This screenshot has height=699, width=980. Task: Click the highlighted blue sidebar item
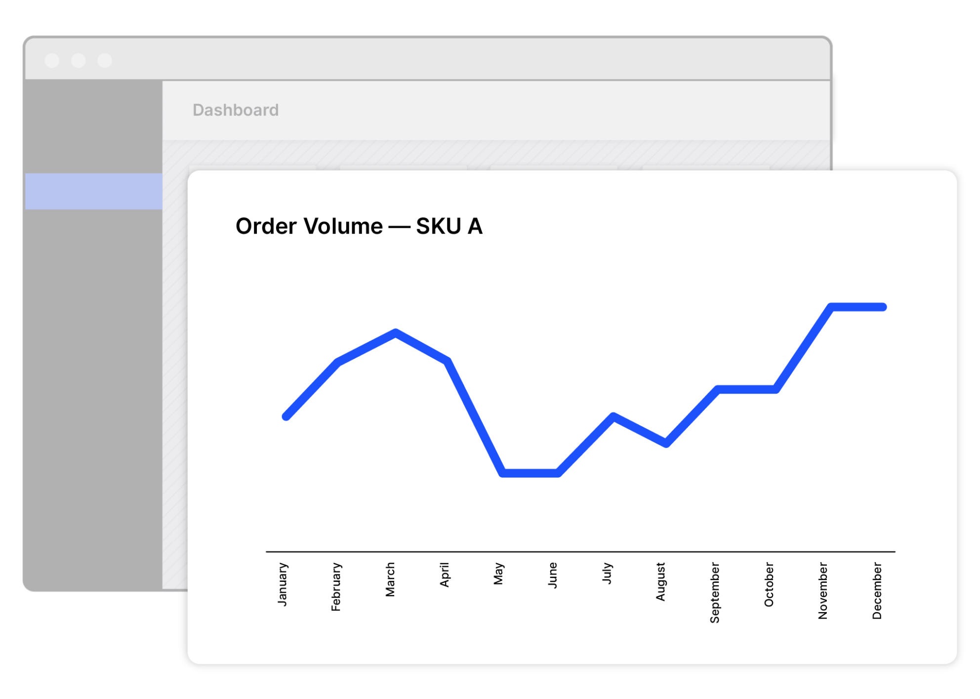click(x=94, y=191)
